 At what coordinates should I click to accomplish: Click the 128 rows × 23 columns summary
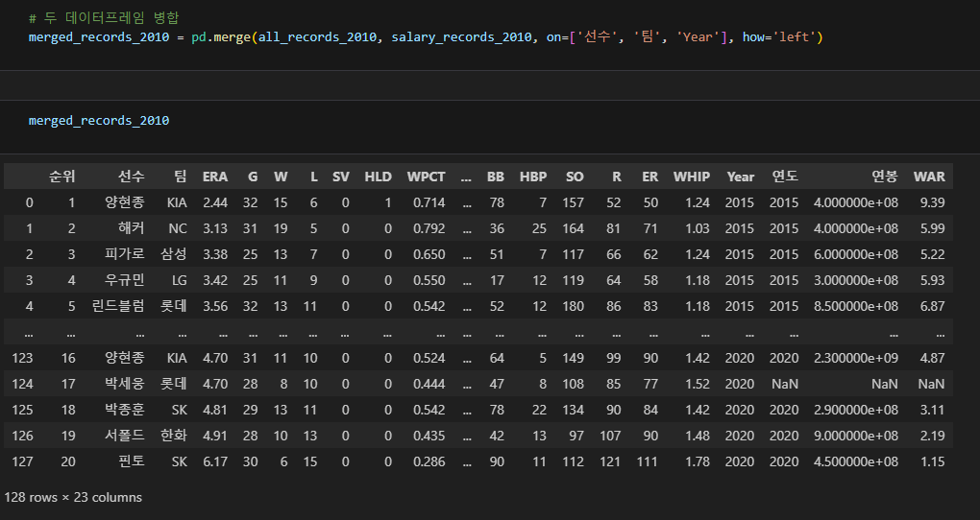tap(73, 497)
